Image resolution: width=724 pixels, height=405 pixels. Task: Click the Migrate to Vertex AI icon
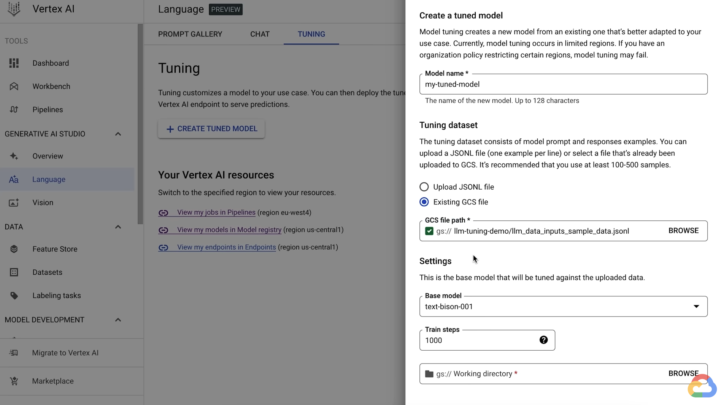coord(14,353)
